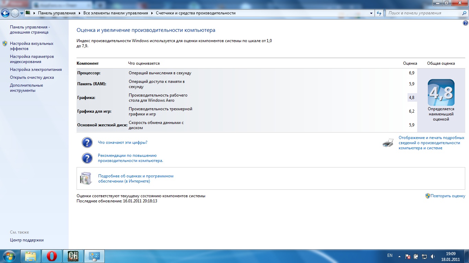
Task: Open Windows Explorer from taskbar
Action: 31,256
